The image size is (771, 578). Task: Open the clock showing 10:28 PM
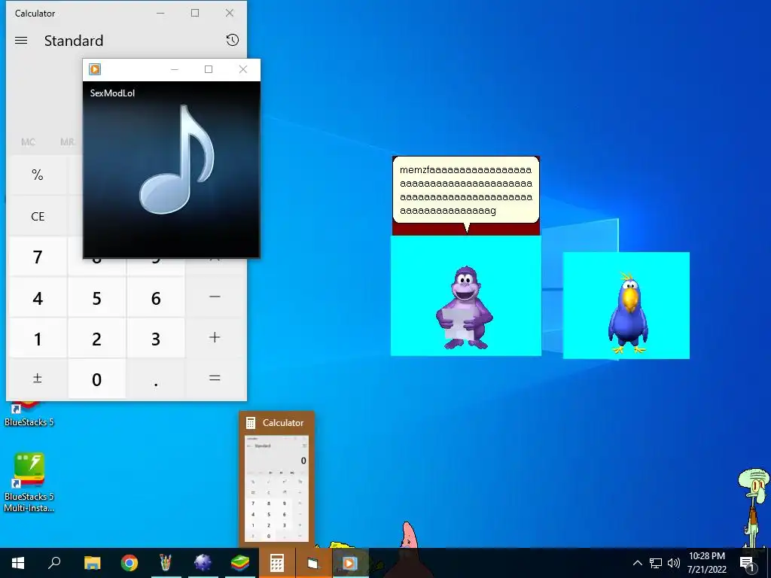click(706, 563)
